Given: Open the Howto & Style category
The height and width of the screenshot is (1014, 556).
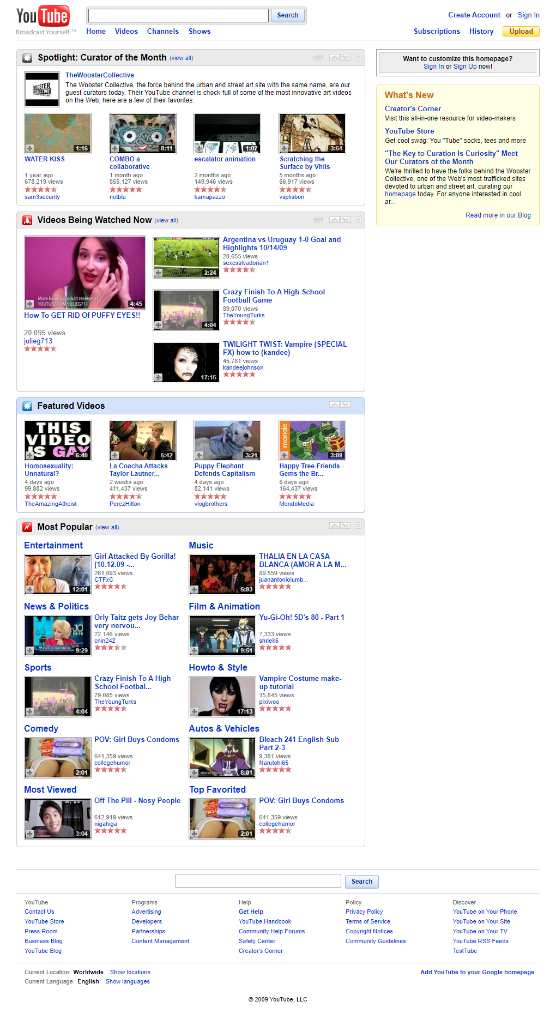Looking at the screenshot, I should [x=218, y=668].
